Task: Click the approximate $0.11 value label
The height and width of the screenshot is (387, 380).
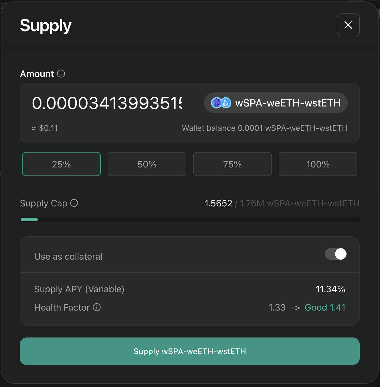Action: click(45, 128)
